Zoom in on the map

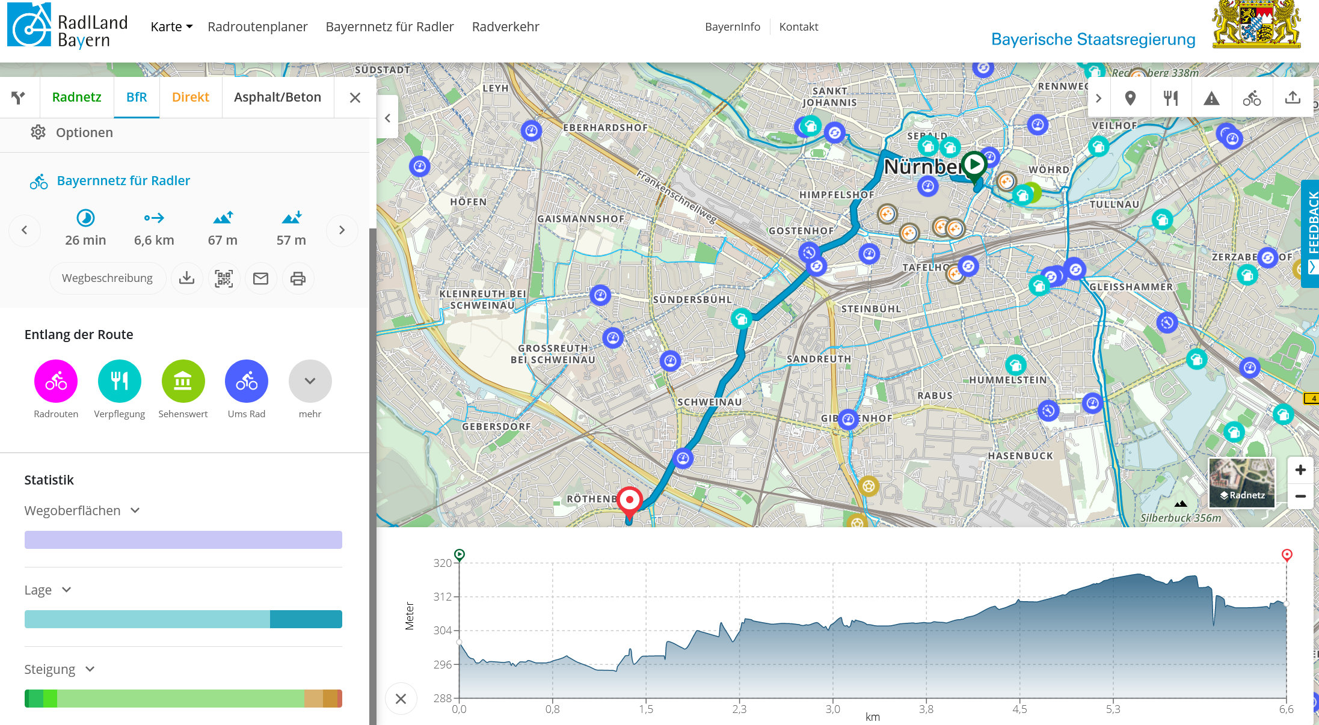[1300, 470]
